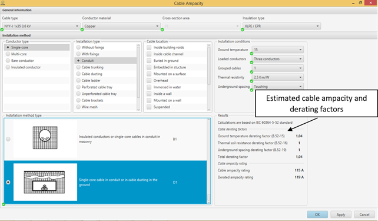Click 'Calculations are based on IEC 60364-5-52 standard'

point(255,123)
